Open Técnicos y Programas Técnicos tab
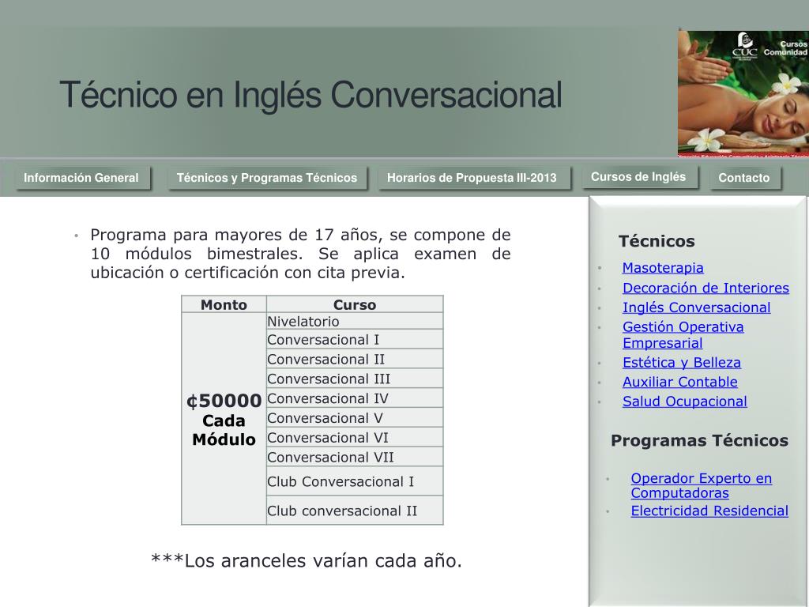809x607 pixels. point(267,178)
